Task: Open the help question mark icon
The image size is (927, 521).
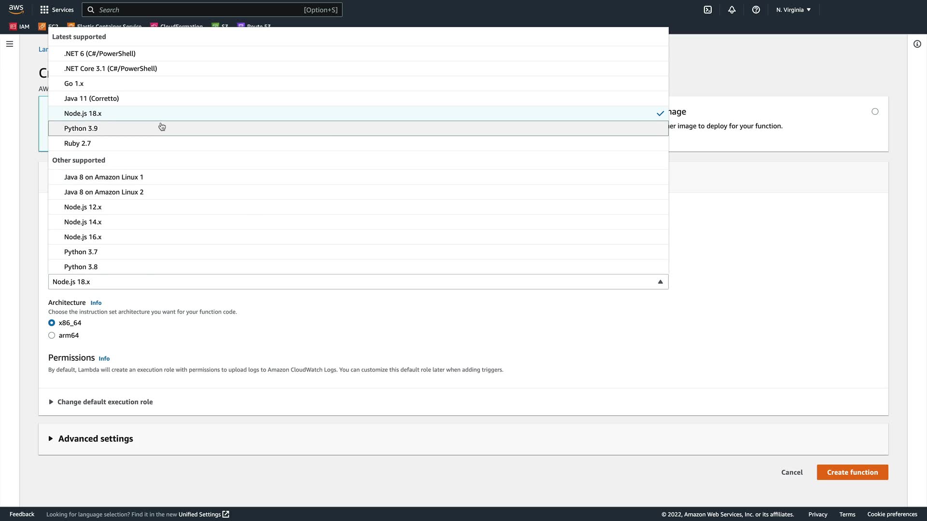Action: coord(756,10)
